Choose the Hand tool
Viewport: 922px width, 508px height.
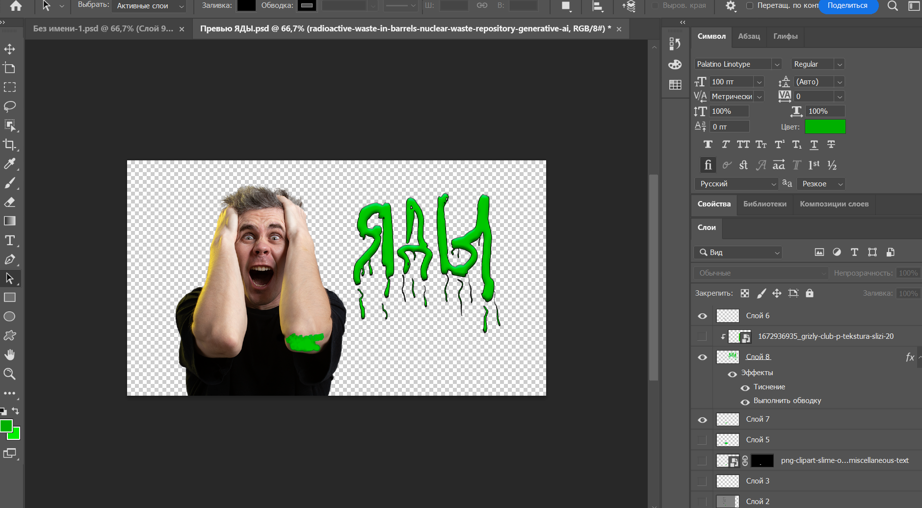click(x=9, y=355)
